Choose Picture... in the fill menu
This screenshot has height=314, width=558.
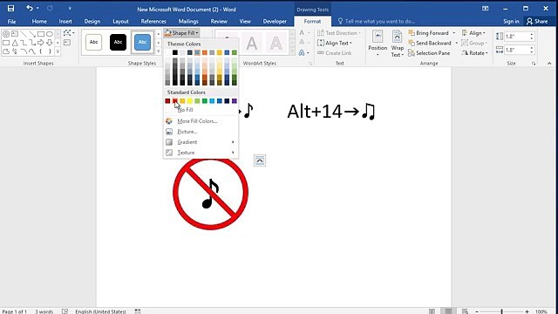pos(201,132)
